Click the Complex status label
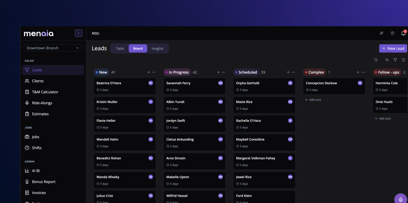Image resolution: width=408 pixels, height=203 pixels. [315, 72]
